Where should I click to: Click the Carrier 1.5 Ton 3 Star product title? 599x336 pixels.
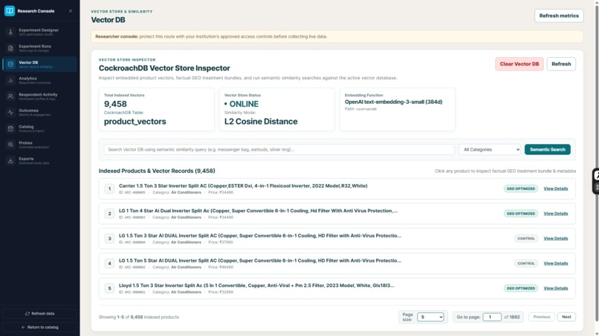click(x=243, y=185)
